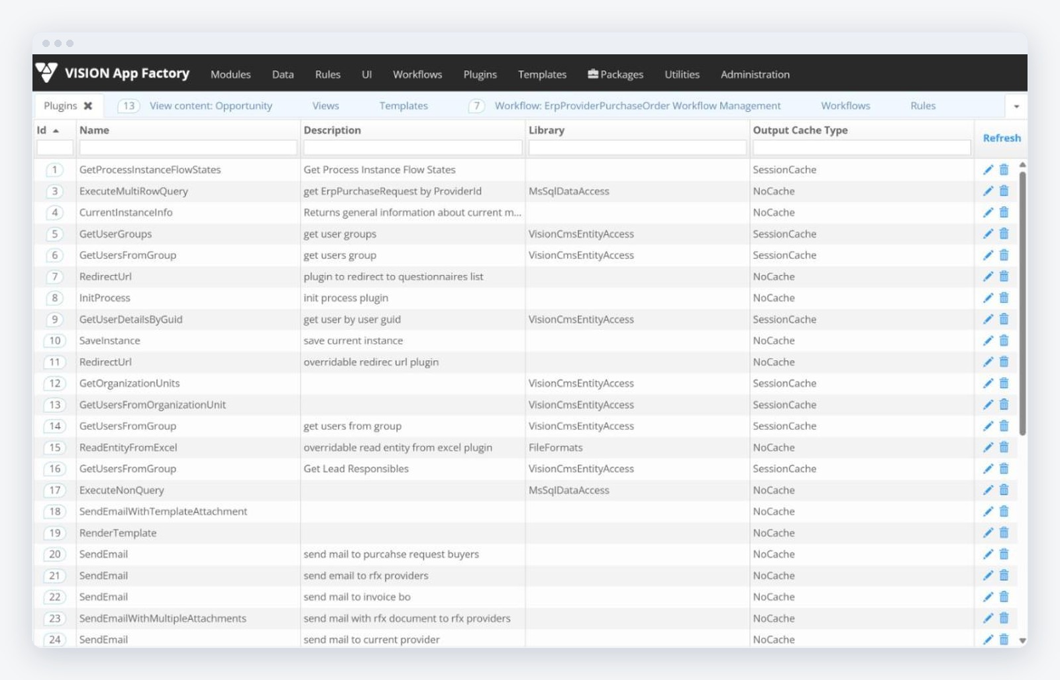Close the Plugins tab with X icon

click(88, 105)
